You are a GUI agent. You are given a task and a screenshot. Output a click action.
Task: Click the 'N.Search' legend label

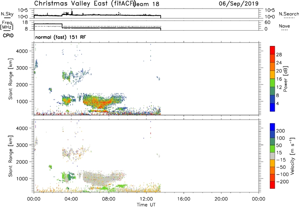tap(289, 14)
